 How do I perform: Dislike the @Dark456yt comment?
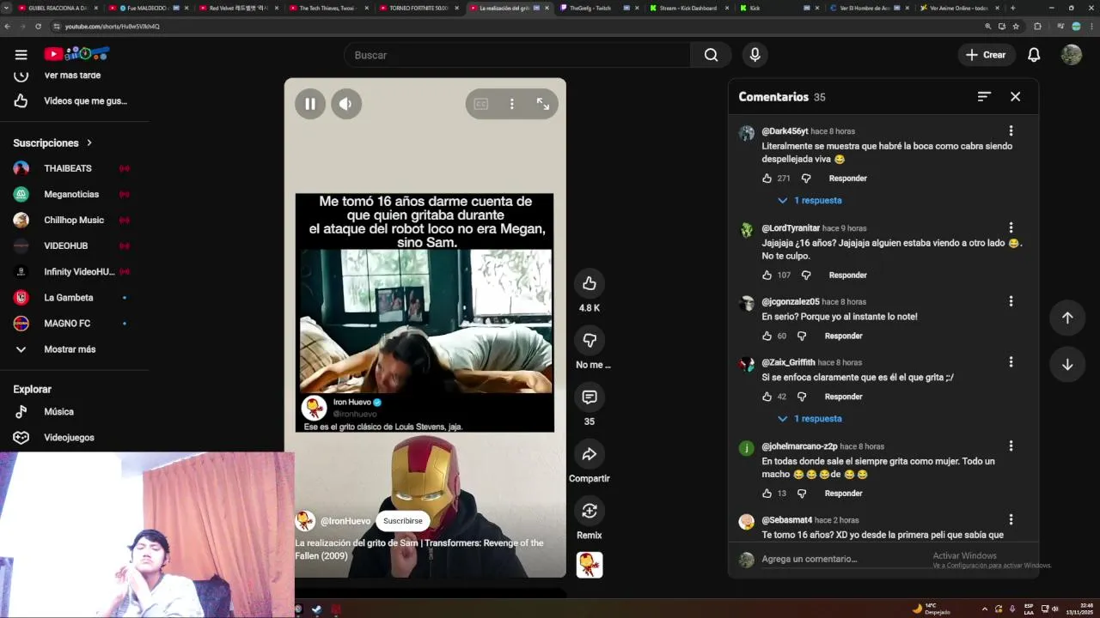(806, 179)
